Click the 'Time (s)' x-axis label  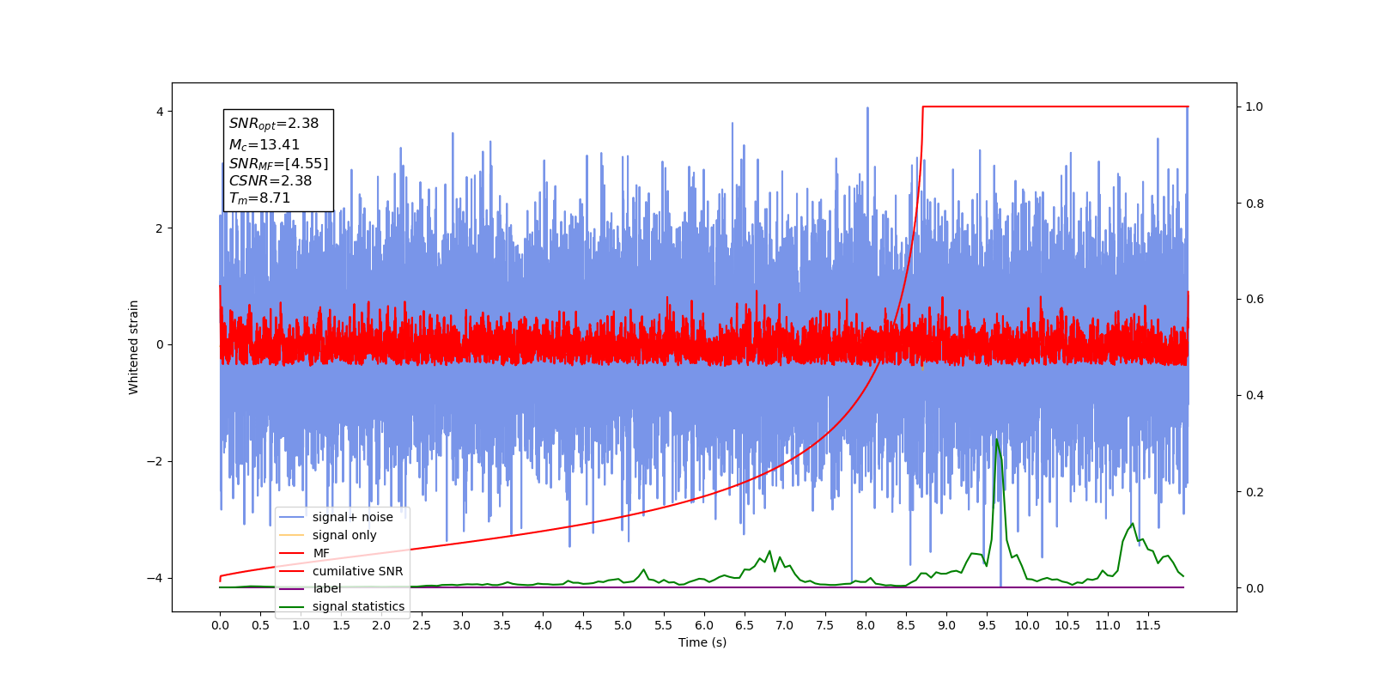[x=702, y=642]
